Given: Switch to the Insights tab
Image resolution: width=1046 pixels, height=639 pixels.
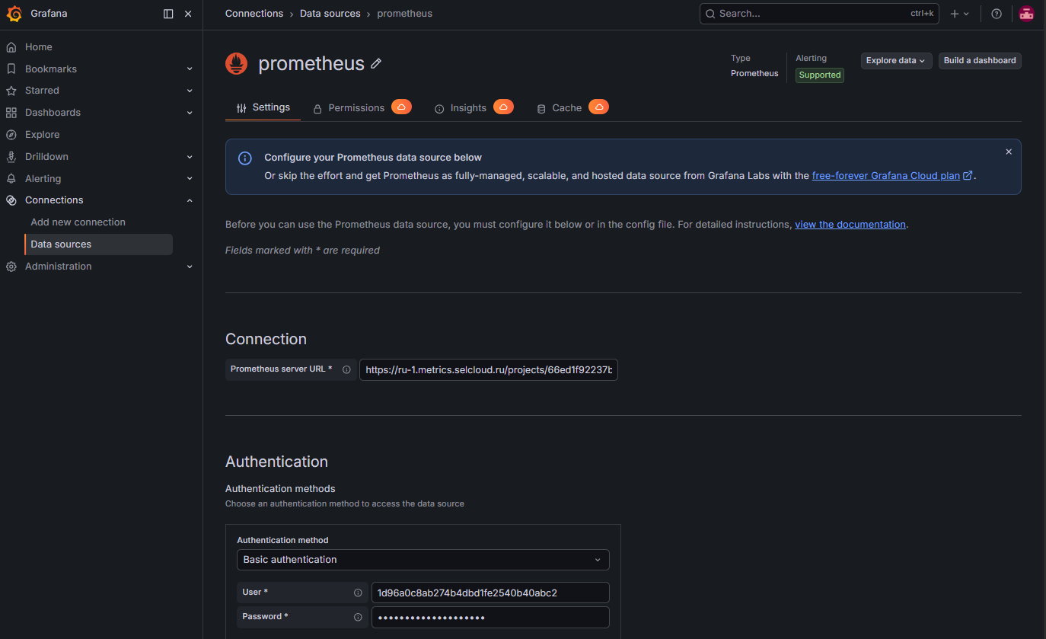Looking at the screenshot, I should pyautogui.click(x=461, y=108).
